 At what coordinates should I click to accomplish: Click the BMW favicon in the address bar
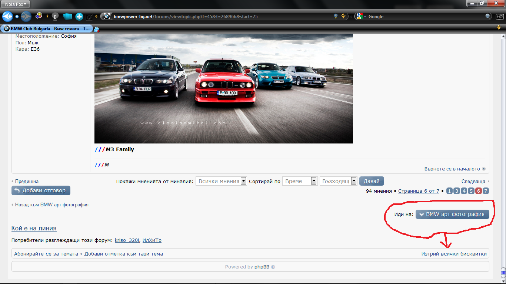point(107,16)
